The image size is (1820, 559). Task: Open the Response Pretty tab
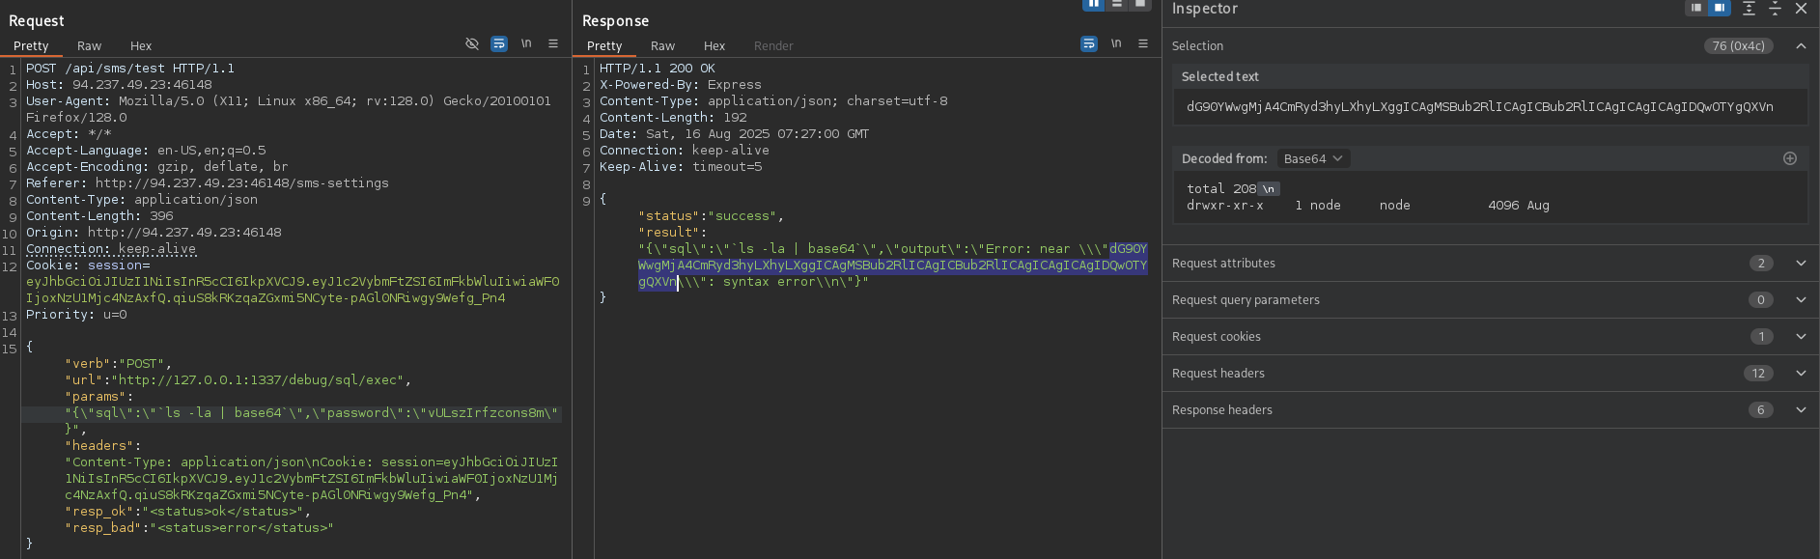point(604,45)
